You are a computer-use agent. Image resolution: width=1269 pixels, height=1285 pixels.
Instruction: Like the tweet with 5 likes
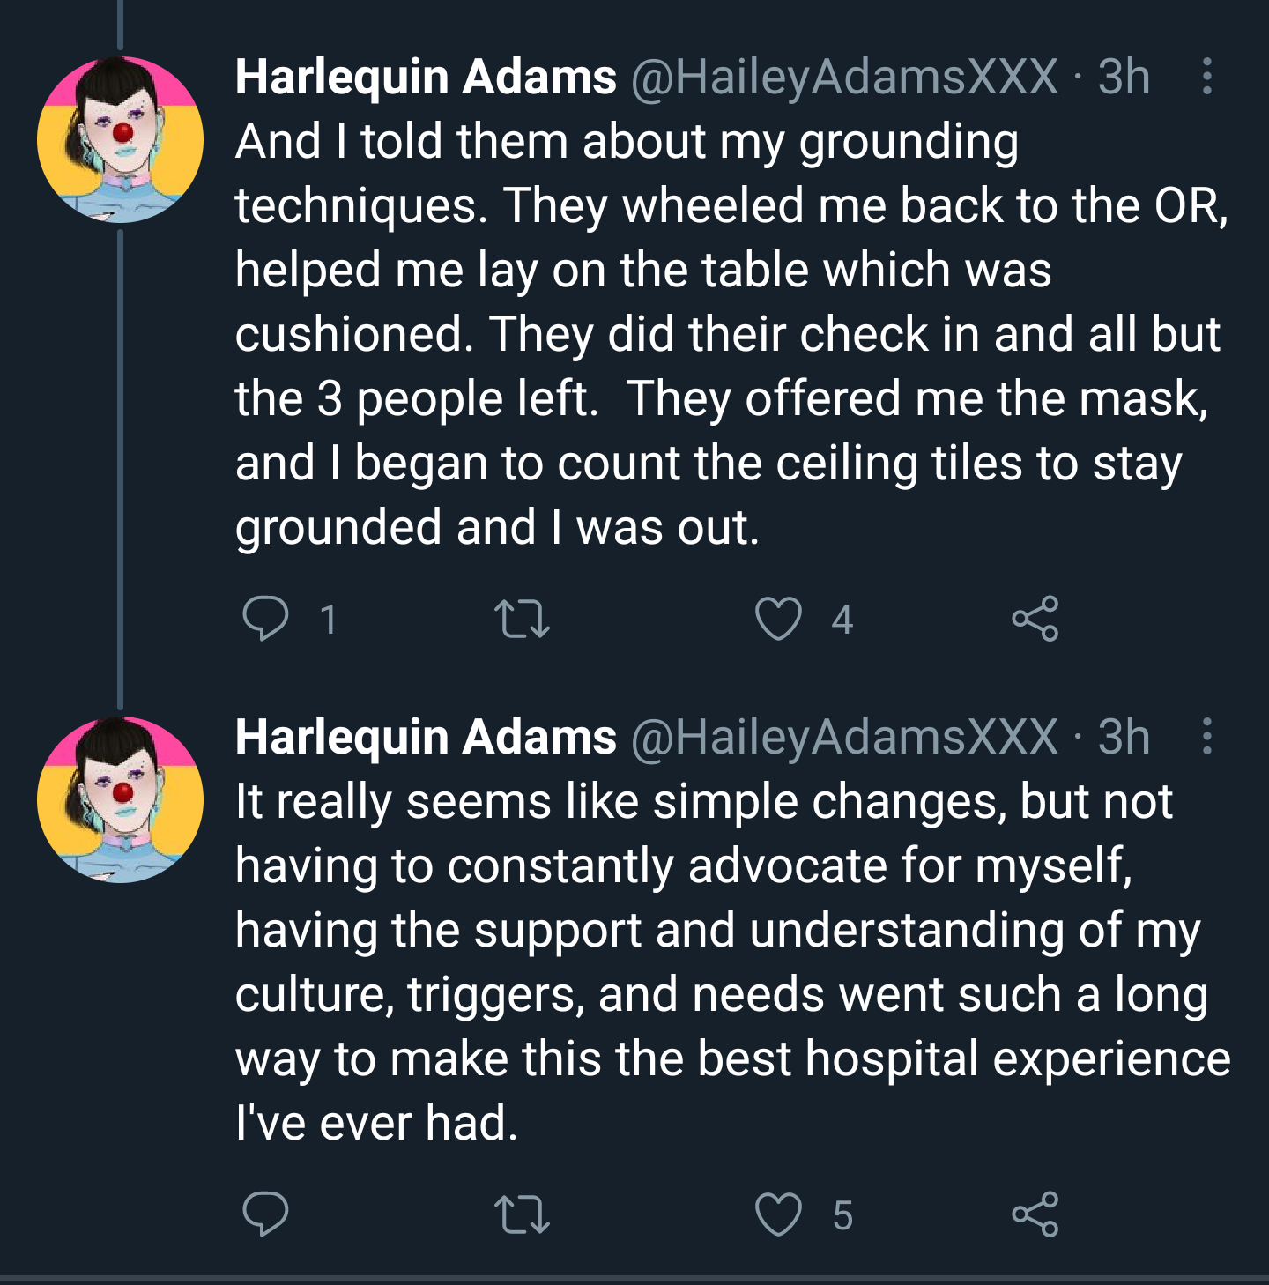(779, 1214)
